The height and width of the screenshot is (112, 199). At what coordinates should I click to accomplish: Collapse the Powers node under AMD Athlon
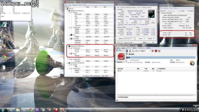coord(69,54)
